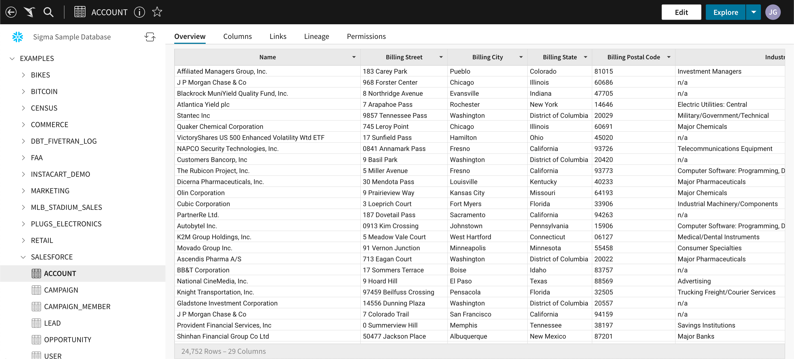
Task: Star the ACCOUNT table as favorite
Action: (x=157, y=12)
